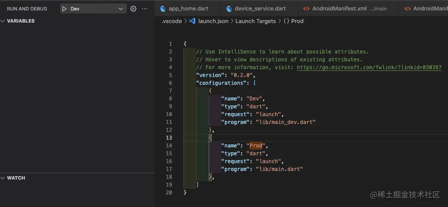The height and width of the screenshot is (207, 448).
Task: Select the launch.json breadcrumb segment
Action: (x=214, y=21)
